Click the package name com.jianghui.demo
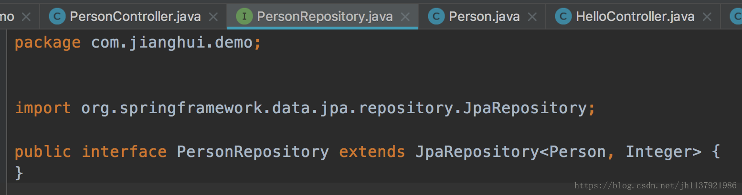The image size is (742, 195). click(172, 43)
